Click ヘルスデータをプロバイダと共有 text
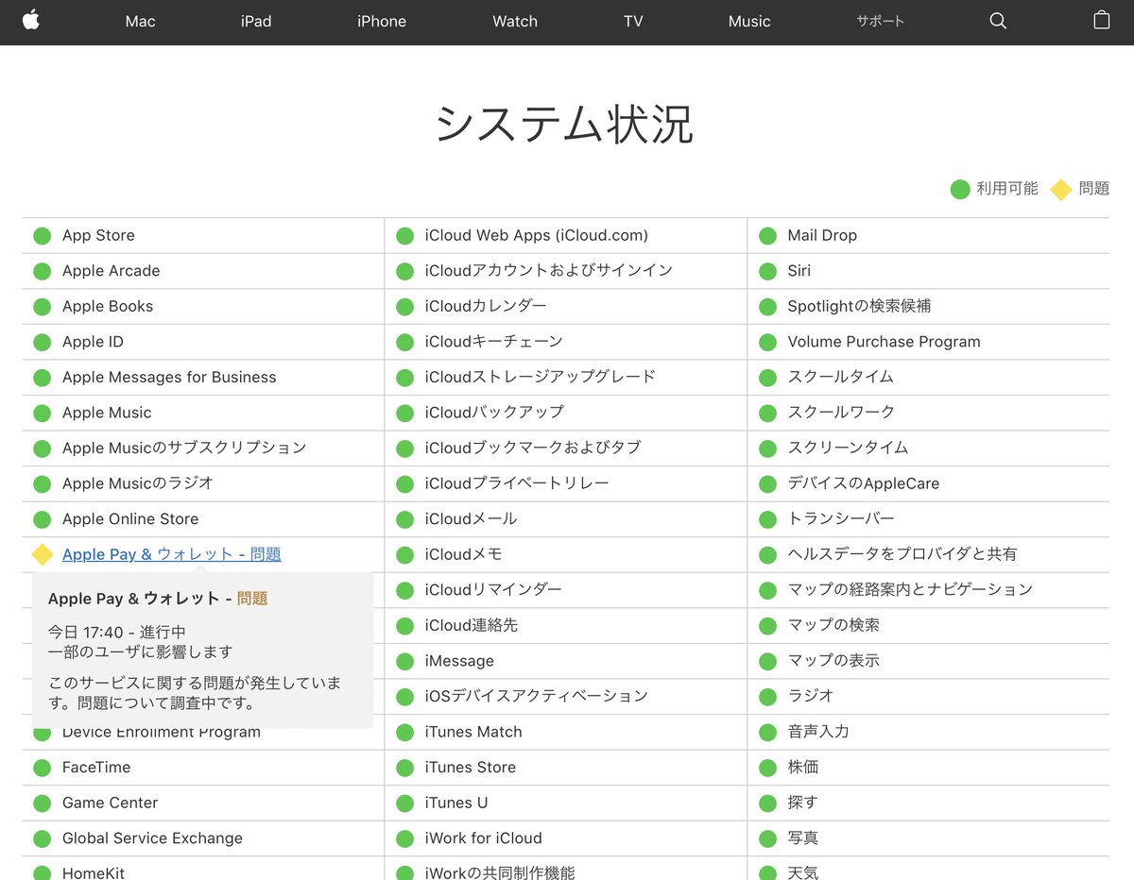The width and height of the screenshot is (1134, 880). point(902,554)
